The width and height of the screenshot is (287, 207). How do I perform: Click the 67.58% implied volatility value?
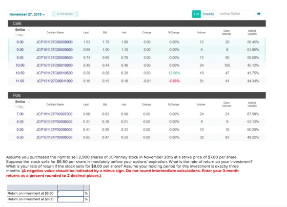(253, 114)
